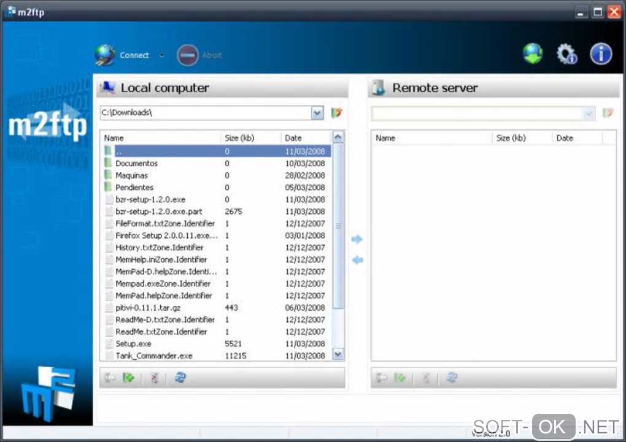Click date 06/03/2008 of pitivi file
The width and height of the screenshot is (626, 442).
point(305,308)
